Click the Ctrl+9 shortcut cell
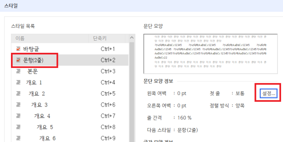The image size is (283, 142). [x=108, y=138]
